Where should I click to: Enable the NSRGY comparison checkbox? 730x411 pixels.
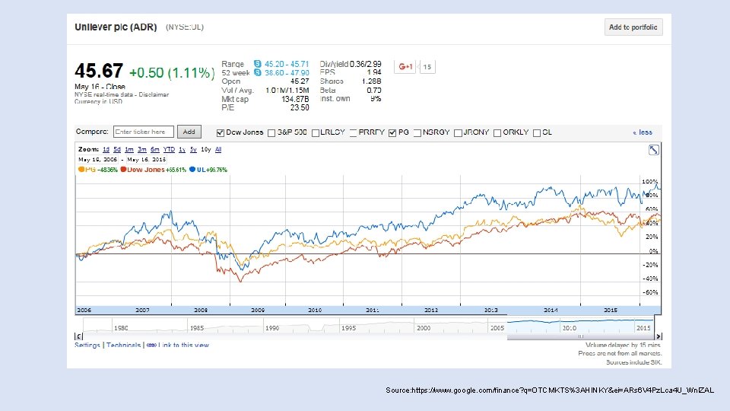click(x=417, y=132)
